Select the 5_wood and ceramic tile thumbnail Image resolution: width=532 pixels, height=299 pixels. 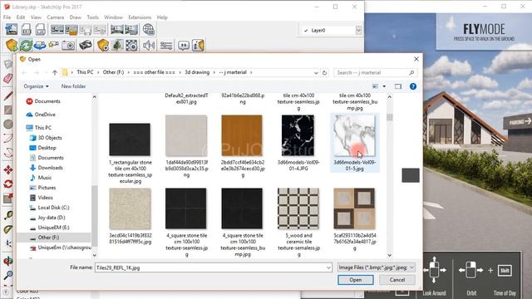click(x=298, y=208)
